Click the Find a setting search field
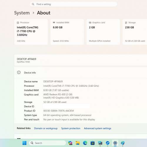Screen dimensions: 147x147 point(73,4)
